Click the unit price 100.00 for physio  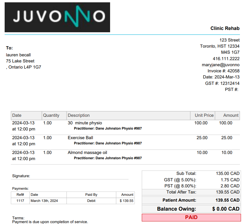(201, 123)
